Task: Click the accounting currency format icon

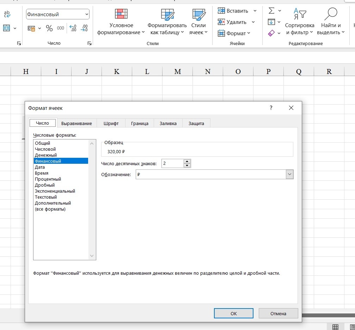Action: pos(31,28)
